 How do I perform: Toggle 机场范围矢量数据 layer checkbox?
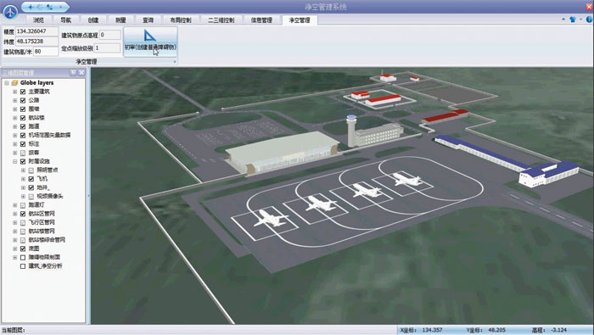click(23, 135)
